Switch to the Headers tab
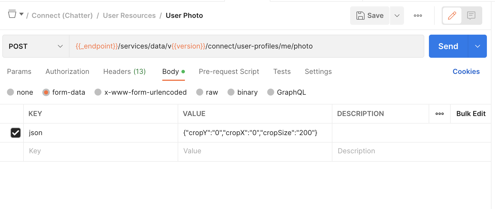The height and width of the screenshot is (209, 495). 124,72
